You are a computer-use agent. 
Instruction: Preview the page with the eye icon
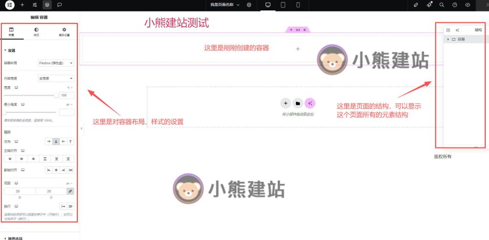468,5
